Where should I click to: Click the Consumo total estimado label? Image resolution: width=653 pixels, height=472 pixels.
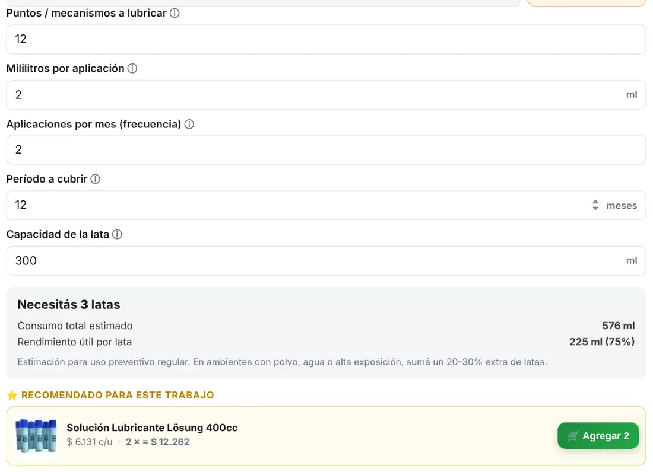[x=75, y=326]
